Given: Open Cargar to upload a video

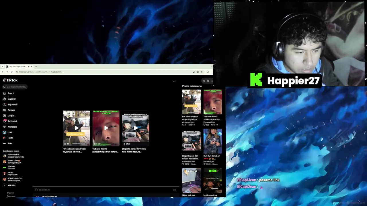Looking at the screenshot, I should (x=9, y=116).
